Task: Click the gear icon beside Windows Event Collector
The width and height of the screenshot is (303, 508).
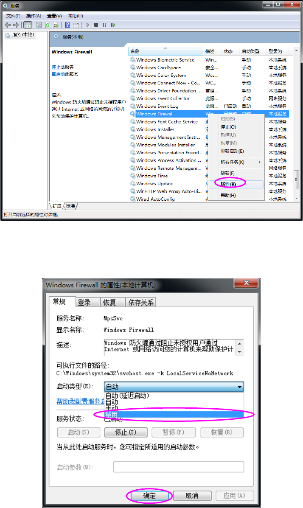Action: click(x=132, y=98)
